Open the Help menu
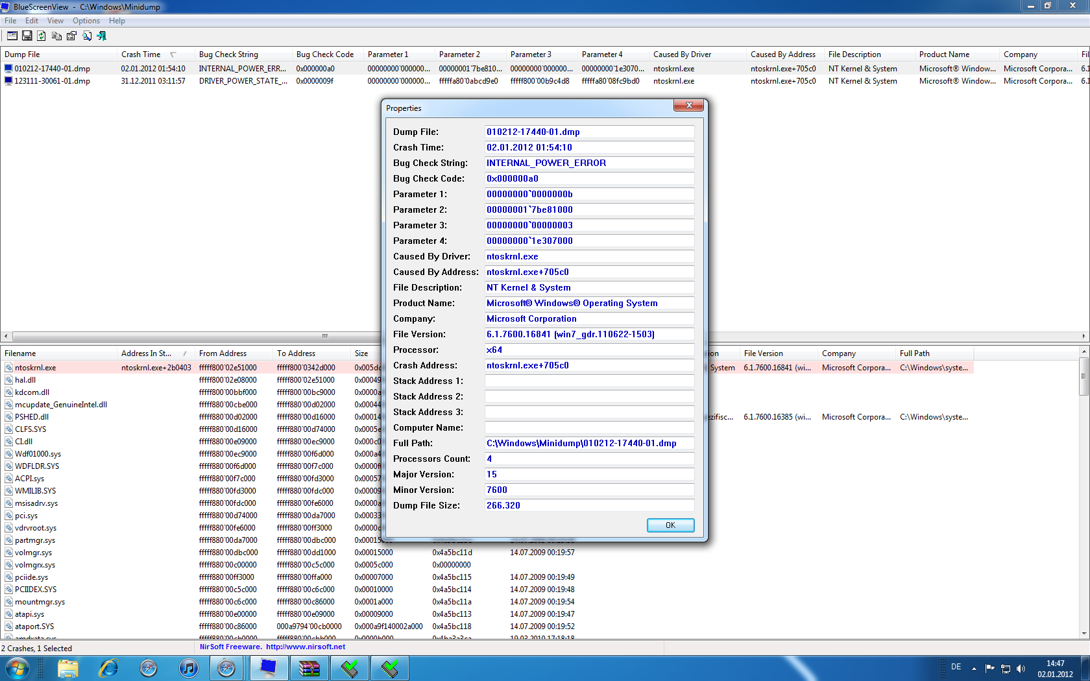The height and width of the screenshot is (681, 1090). pyautogui.click(x=117, y=21)
